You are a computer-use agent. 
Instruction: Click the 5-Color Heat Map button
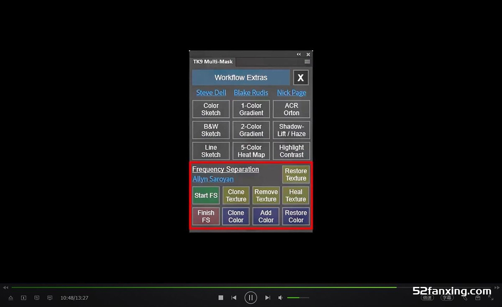[251, 151]
